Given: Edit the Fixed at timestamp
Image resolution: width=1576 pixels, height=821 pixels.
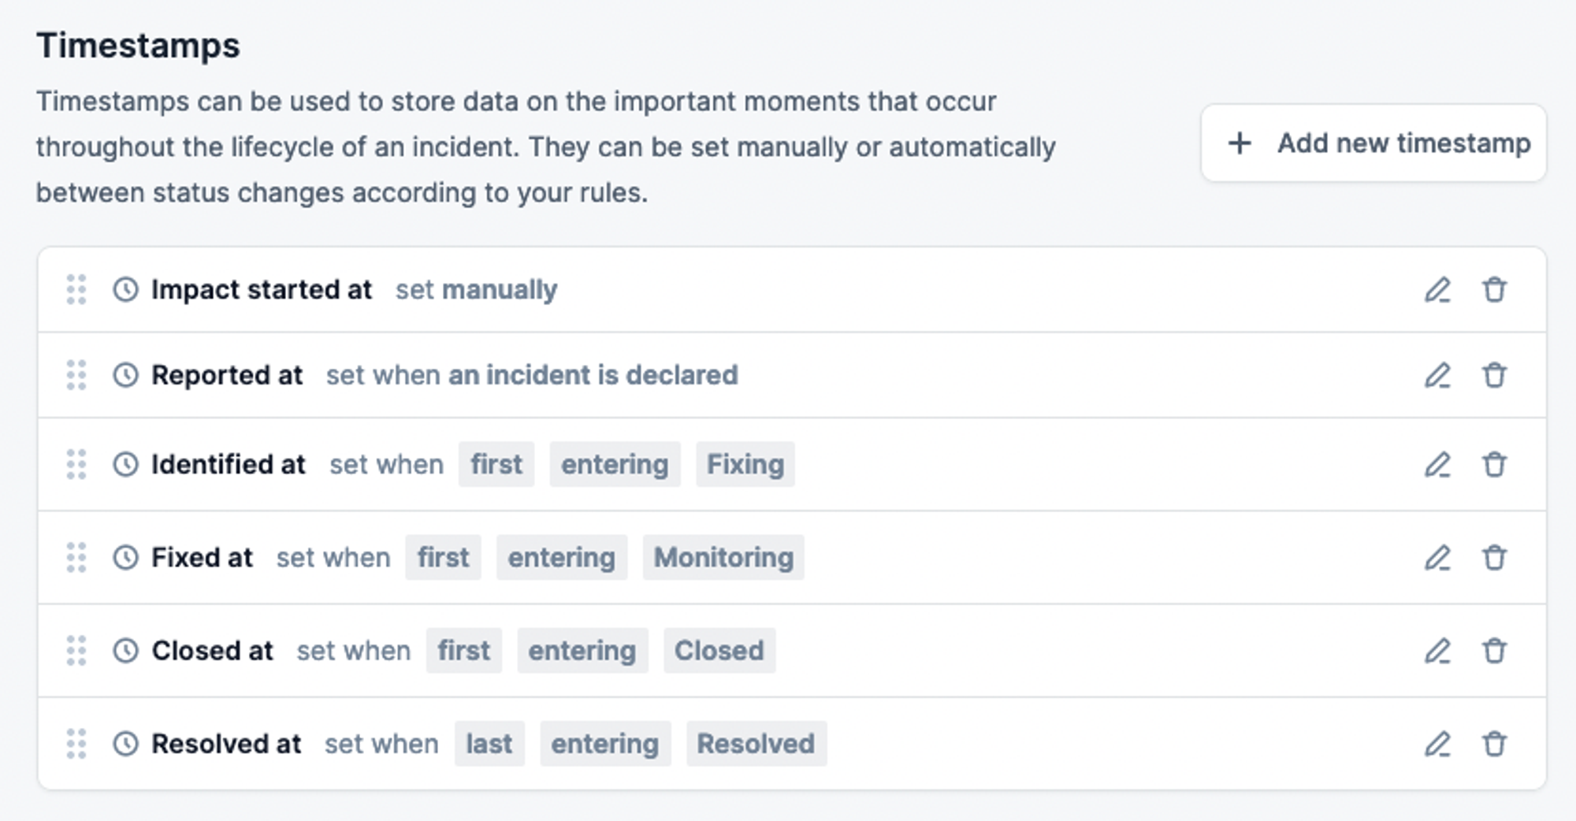Looking at the screenshot, I should coord(1437,558).
